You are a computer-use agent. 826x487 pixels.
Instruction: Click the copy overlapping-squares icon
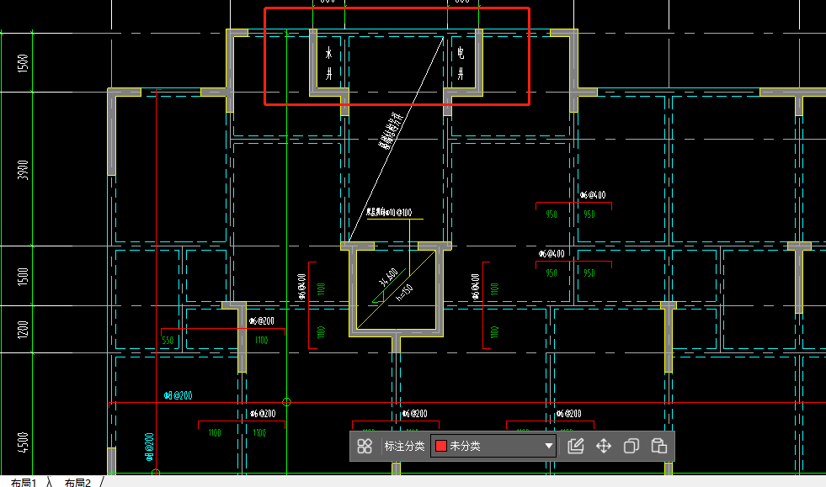pyautogui.click(x=631, y=446)
